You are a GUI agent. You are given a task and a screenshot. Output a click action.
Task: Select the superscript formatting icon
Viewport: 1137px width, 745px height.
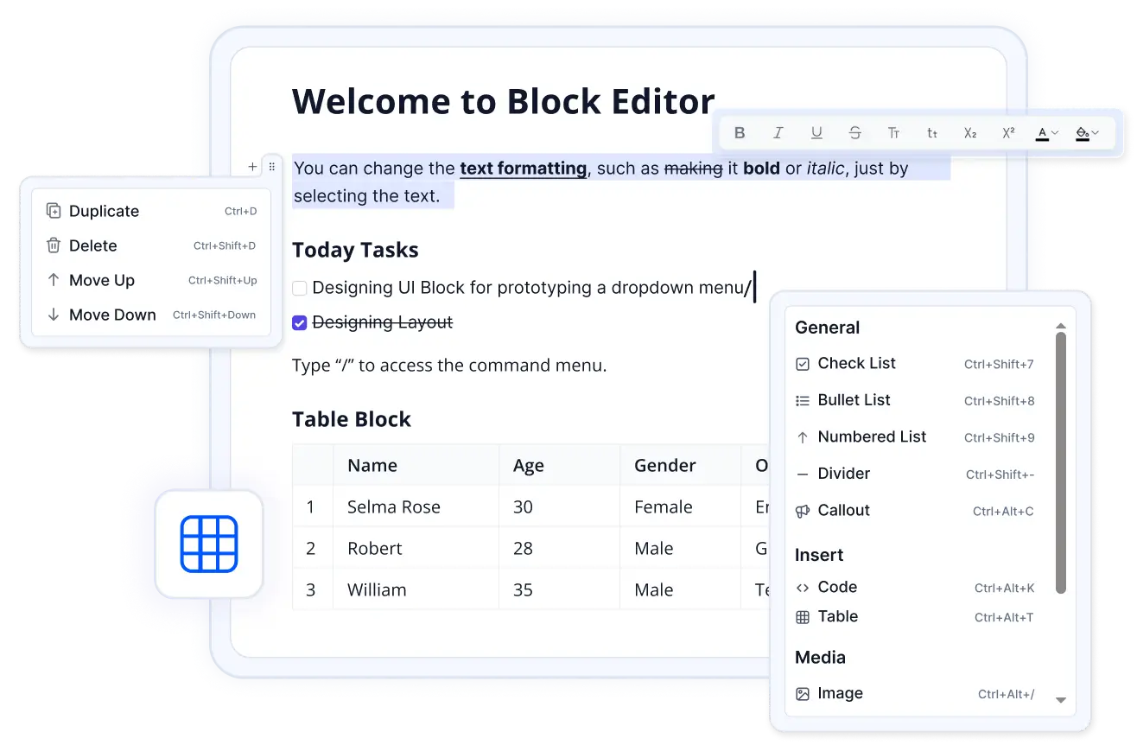click(1007, 132)
